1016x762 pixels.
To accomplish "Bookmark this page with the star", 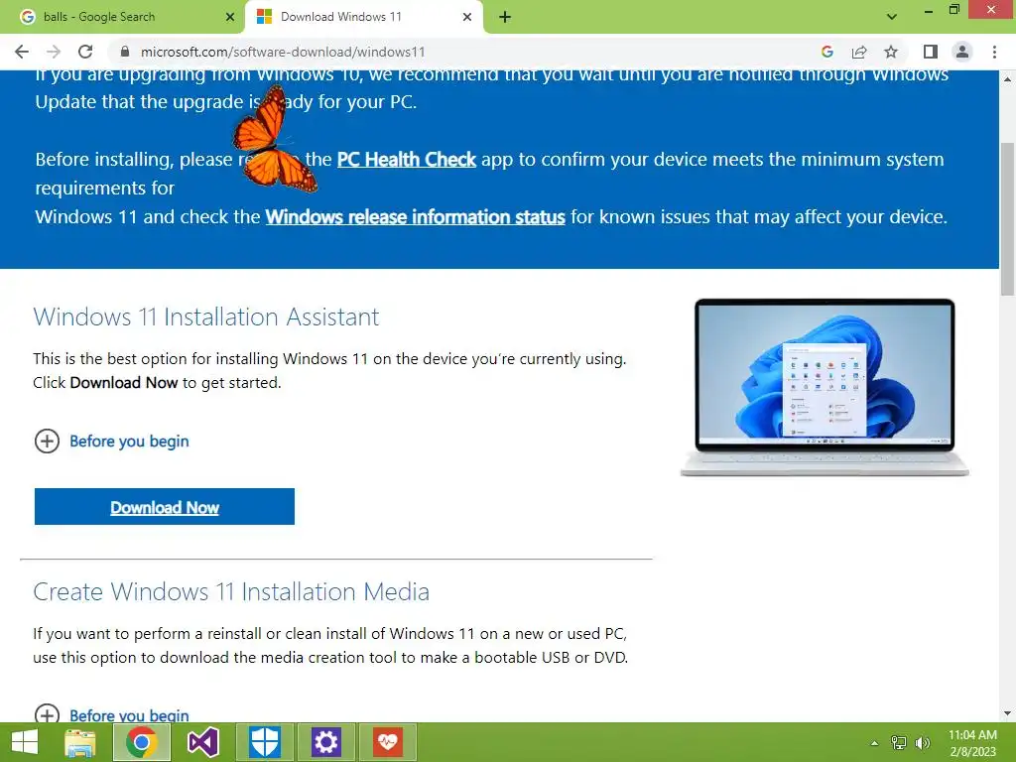I will click(891, 52).
